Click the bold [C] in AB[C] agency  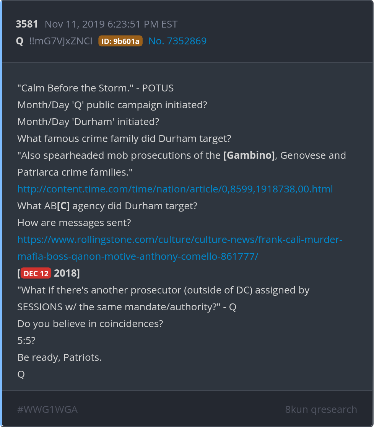point(63,206)
